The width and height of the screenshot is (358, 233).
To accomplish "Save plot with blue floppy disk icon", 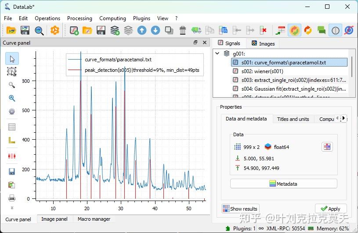I will point(12,171).
